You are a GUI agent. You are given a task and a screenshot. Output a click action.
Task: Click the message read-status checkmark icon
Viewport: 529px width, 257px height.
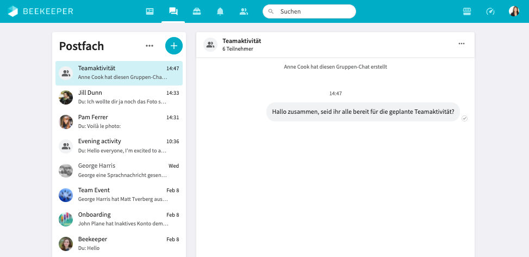pos(464,118)
